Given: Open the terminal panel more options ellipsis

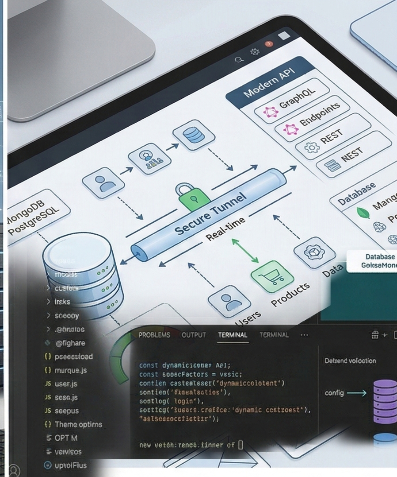Looking at the screenshot, I should tap(304, 335).
